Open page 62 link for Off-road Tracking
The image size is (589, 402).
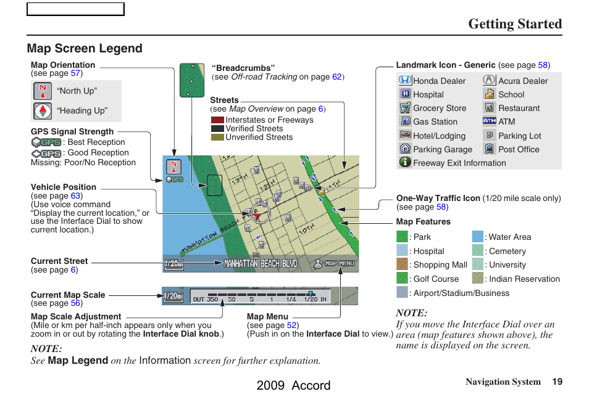tap(336, 77)
